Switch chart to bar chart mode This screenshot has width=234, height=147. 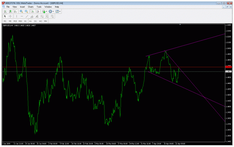5,12
